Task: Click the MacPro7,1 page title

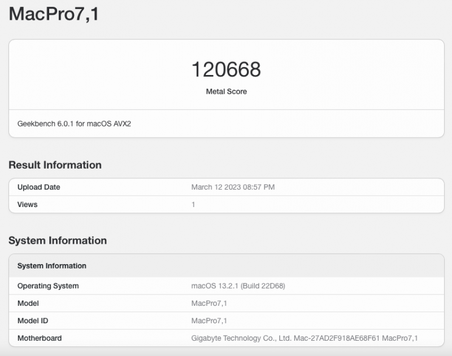Action: 54,15
